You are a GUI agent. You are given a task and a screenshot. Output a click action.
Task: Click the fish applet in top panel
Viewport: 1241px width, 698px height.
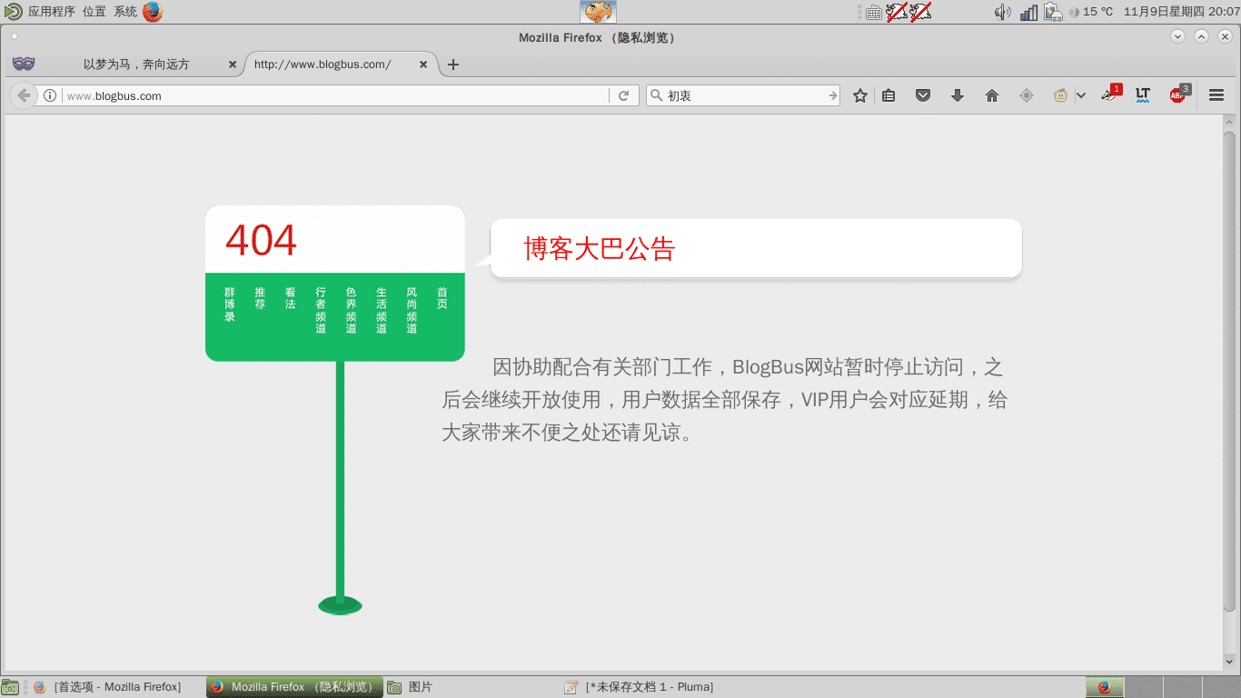tap(598, 12)
